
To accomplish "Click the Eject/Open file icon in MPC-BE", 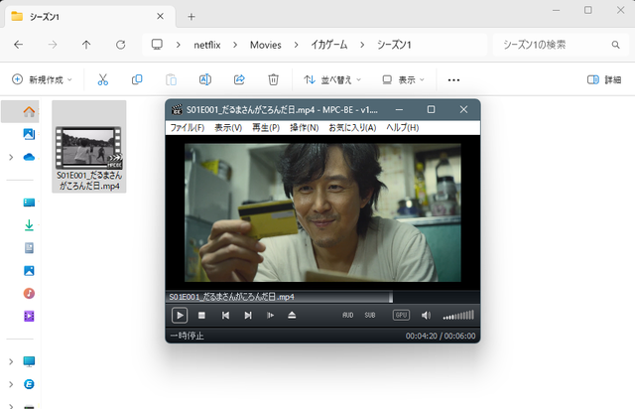I will (292, 315).
